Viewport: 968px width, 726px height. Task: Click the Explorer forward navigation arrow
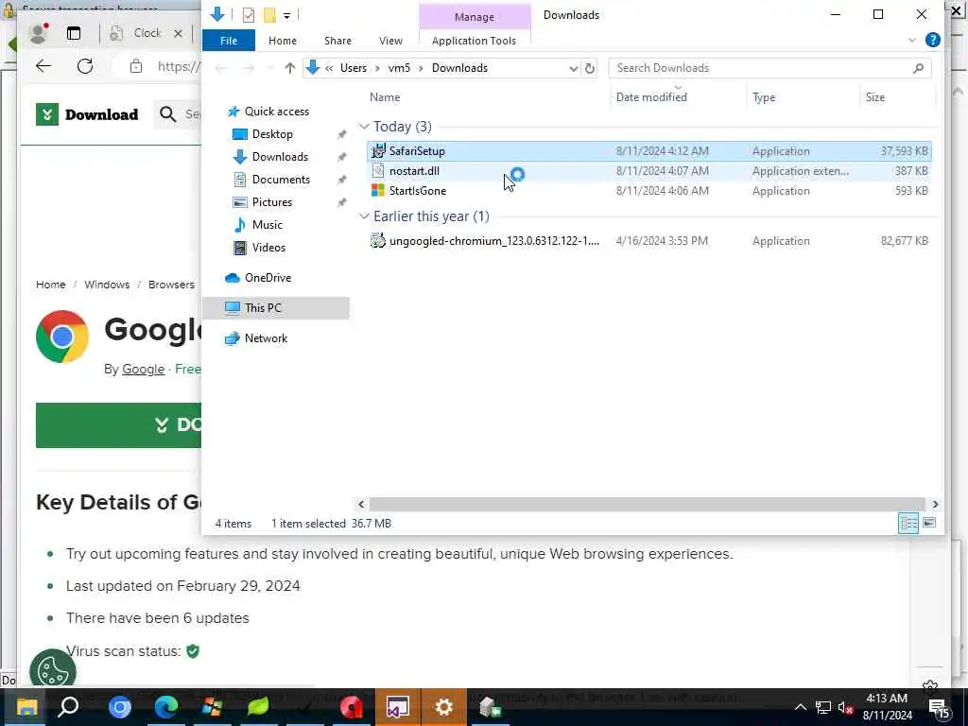(248, 68)
